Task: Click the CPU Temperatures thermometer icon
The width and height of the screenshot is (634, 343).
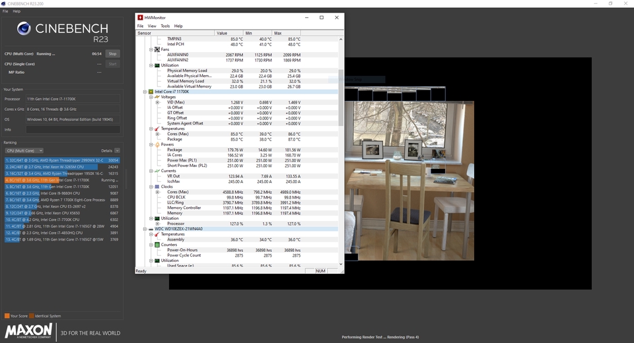Action: click(x=157, y=129)
